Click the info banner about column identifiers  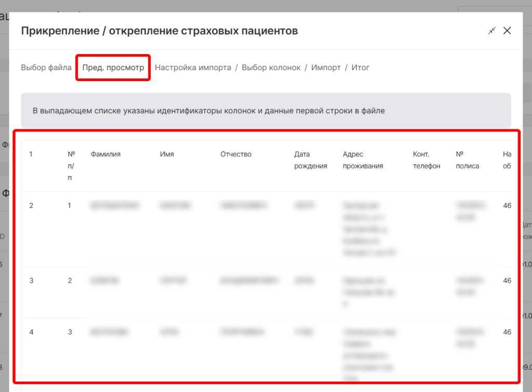tap(265, 111)
